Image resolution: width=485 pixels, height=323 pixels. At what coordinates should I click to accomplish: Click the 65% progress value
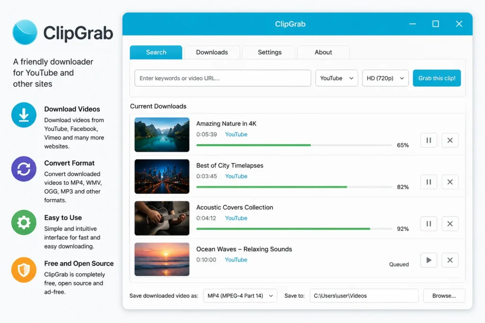tap(403, 145)
